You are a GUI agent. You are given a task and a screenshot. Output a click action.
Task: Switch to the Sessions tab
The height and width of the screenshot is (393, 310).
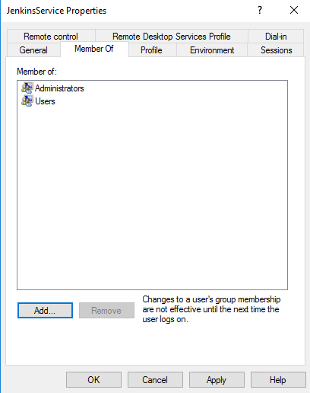(x=276, y=50)
